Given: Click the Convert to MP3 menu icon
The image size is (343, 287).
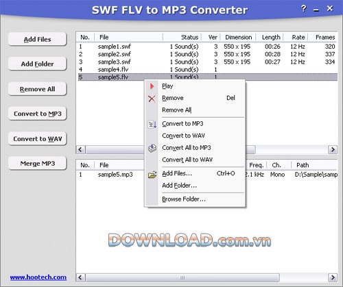Looking at the screenshot, I should click(152, 125).
